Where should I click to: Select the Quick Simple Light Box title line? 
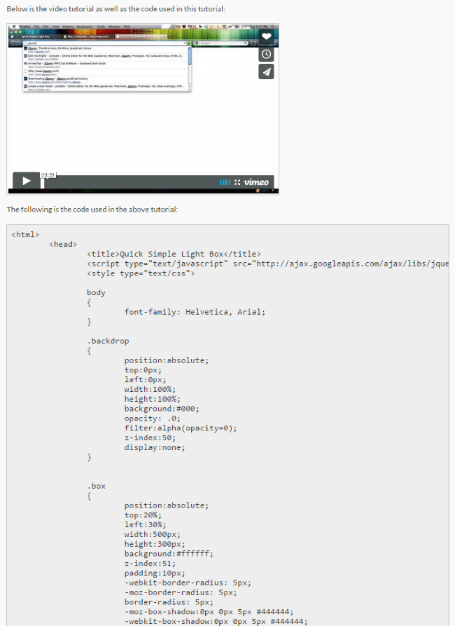174,254
